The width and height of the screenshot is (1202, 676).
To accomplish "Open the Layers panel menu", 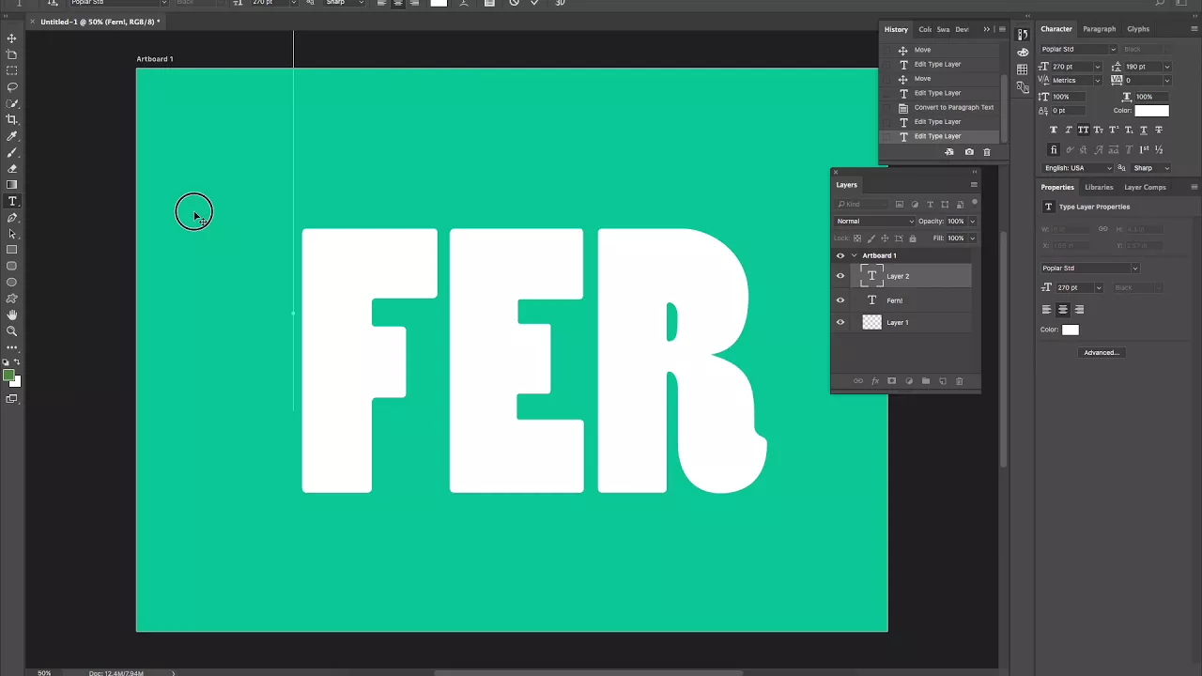I will coord(974,184).
